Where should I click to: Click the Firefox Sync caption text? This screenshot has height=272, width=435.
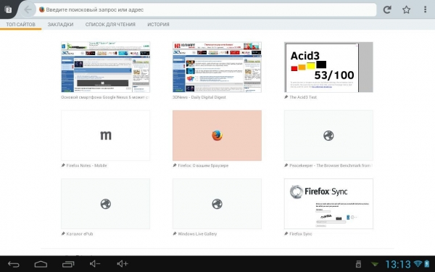tap(301, 234)
